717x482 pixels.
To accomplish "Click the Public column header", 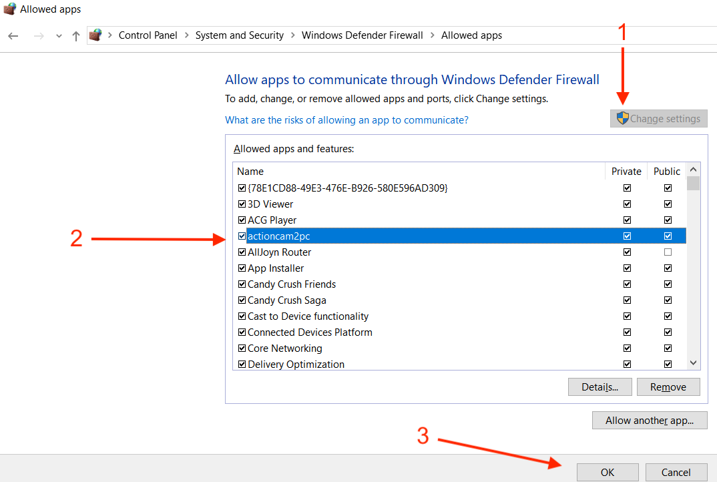I will pyautogui.click(x=667, y=172).
